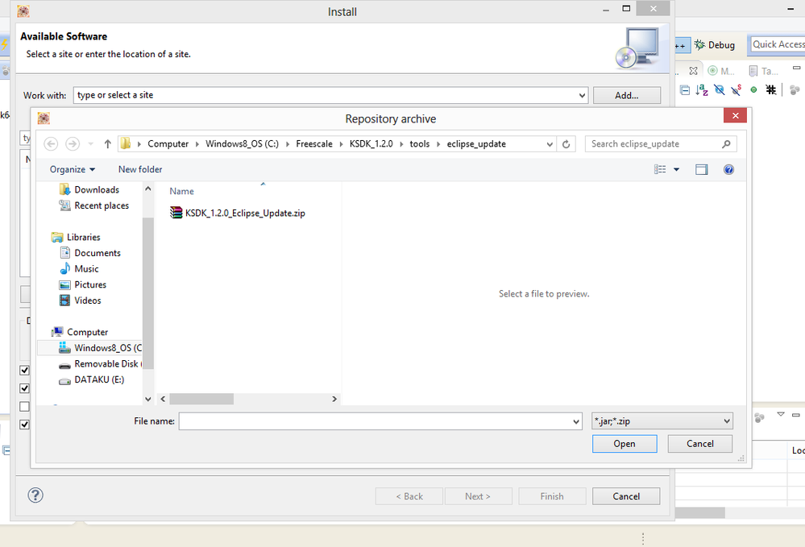Cancel the Install wizard
The height and width of the screenshot is (547, 805).
point(626,496)
